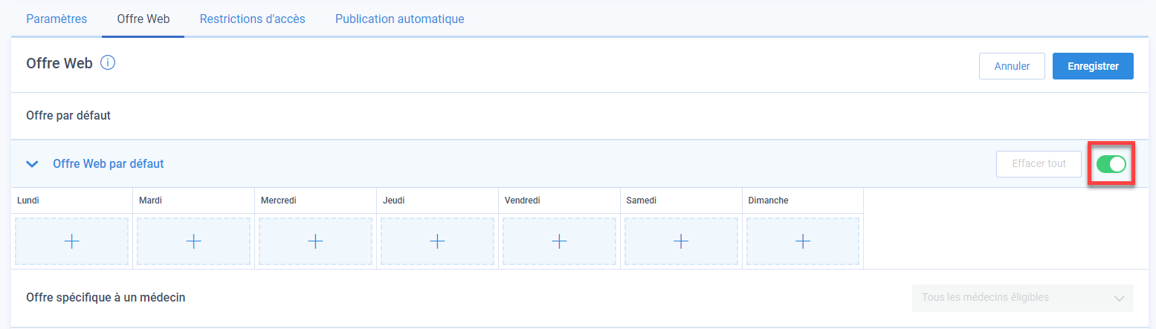The width and height of the screenshot is (1156, 329).
Task: Save with the Enregistrer button
Action: [1094, 66]
